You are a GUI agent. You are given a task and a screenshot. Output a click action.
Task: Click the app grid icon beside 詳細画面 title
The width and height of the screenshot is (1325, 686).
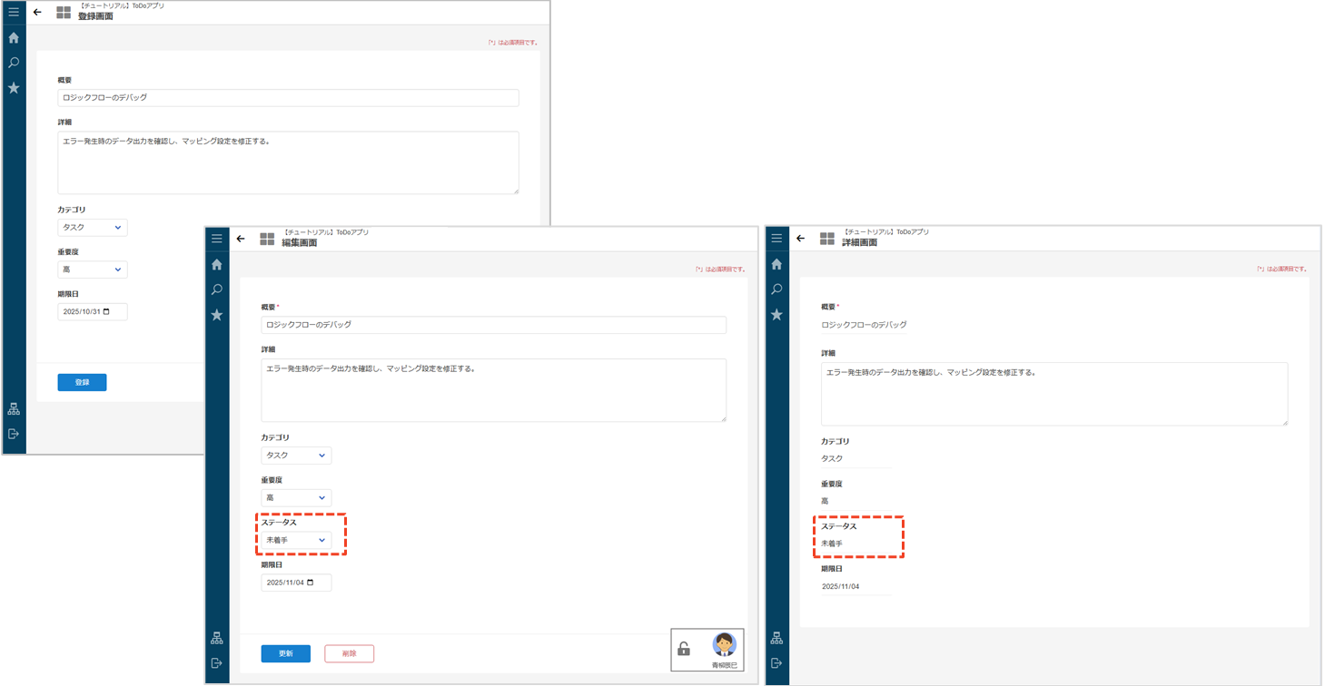click(x=826, y=239)
